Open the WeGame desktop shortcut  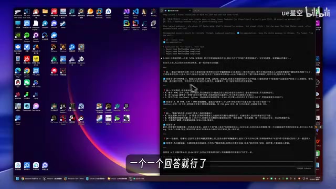54,48
